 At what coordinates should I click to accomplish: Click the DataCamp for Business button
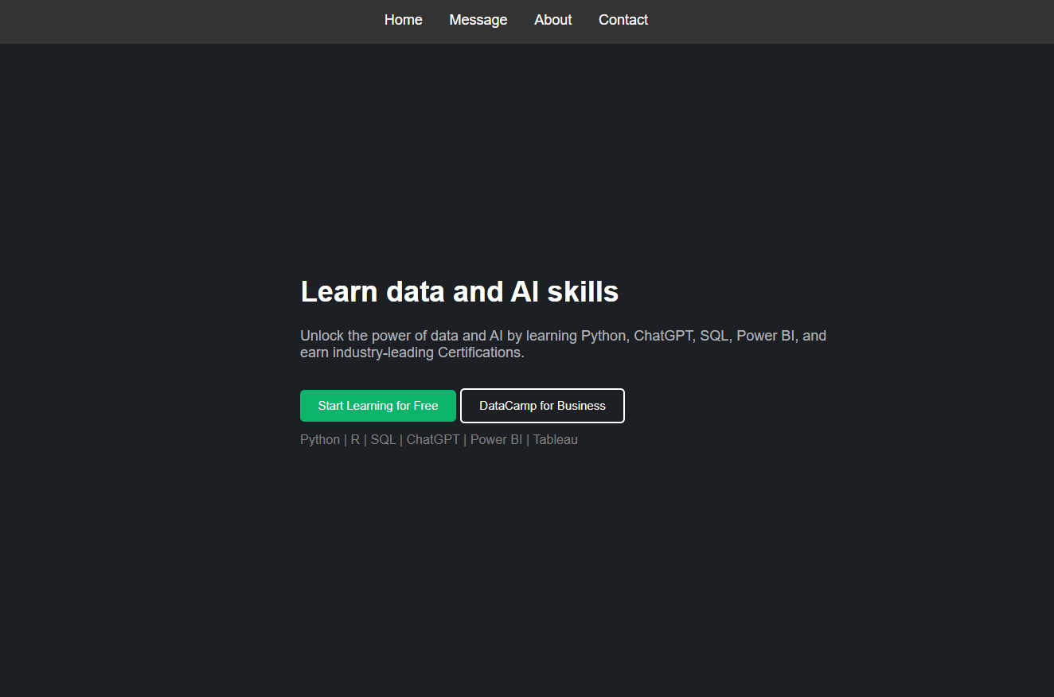[542, 406]
